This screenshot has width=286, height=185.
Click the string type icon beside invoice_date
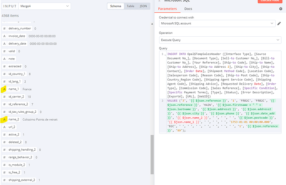click(x=4, y=36)
